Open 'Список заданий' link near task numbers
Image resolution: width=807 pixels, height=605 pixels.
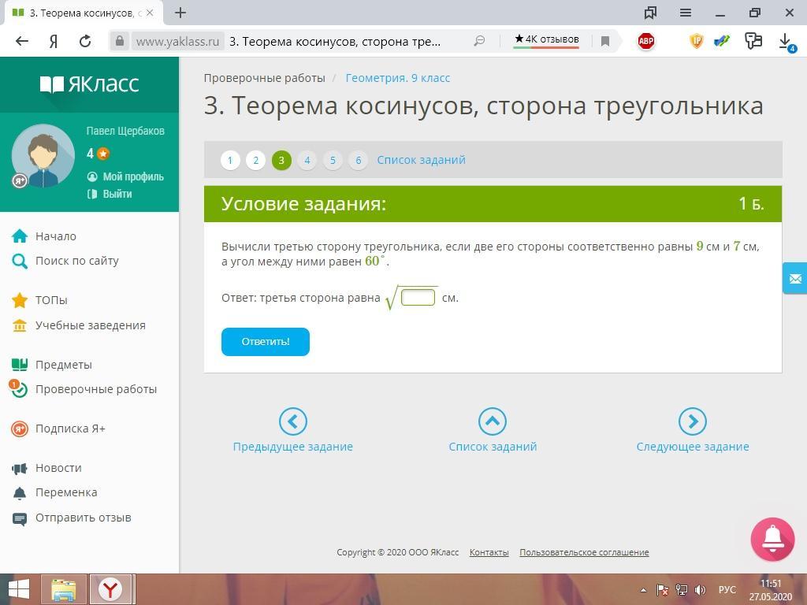pyautogui.click(x=421, y=160)
